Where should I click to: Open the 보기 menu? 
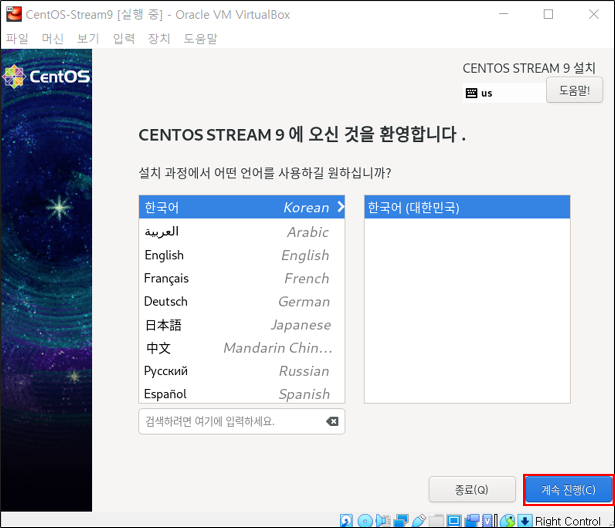click(x=88, y=39)
